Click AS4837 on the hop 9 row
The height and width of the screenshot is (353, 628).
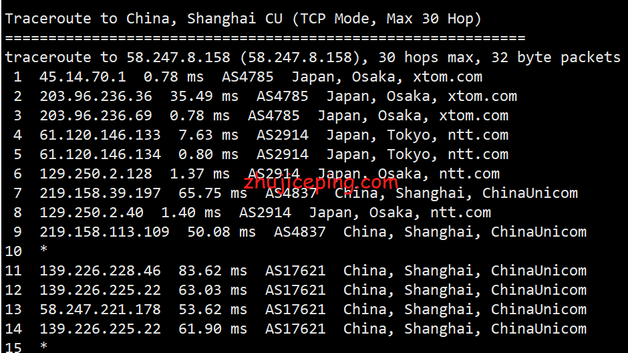click(299, 232)
